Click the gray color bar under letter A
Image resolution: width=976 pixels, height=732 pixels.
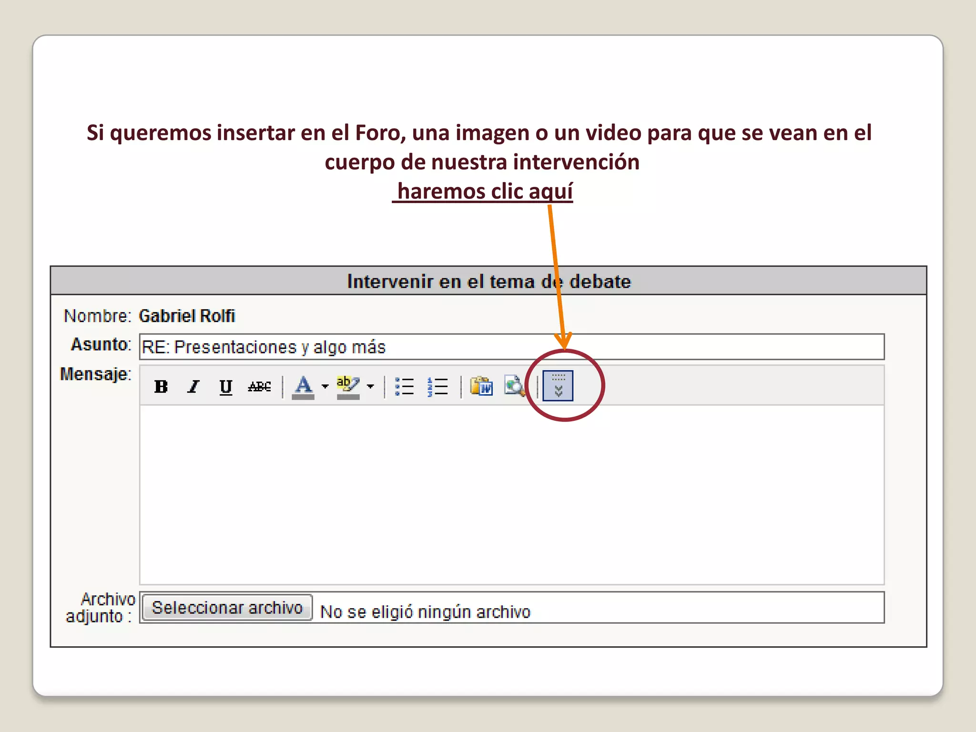point(303,397)
